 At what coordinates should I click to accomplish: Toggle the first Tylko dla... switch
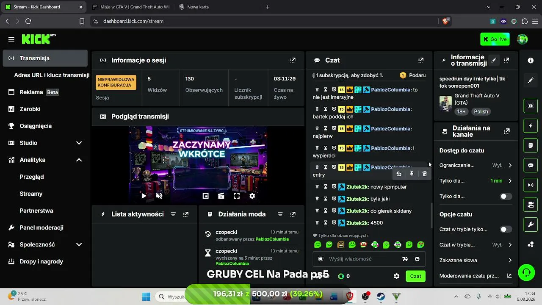coord(506,196)
